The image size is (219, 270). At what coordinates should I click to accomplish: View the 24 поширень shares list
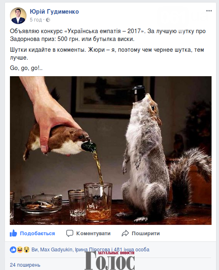coord(25,265)
